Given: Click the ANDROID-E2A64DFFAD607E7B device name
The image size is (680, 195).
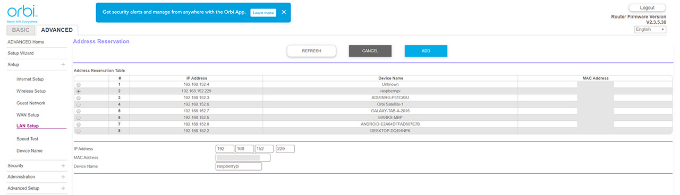Looking at the screenshot, I should [390, 125].
